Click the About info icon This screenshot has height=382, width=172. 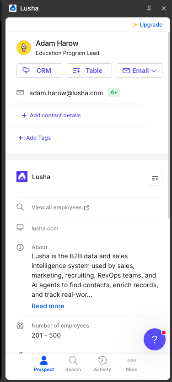20,247
